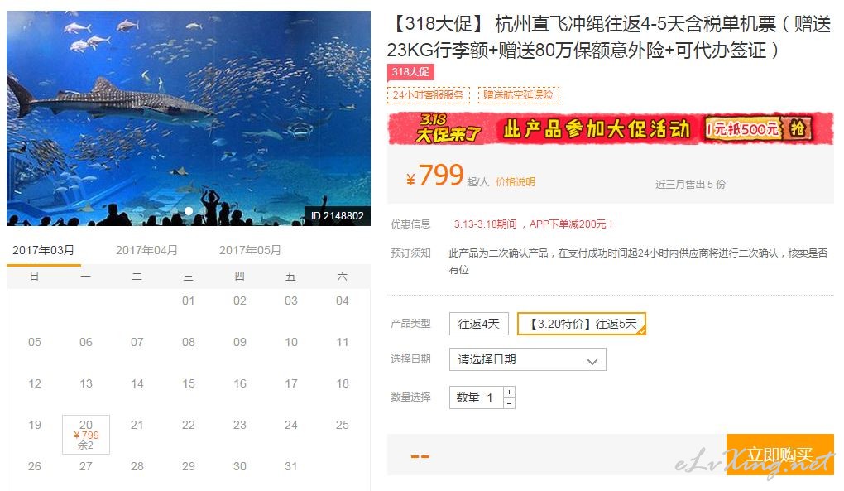
Task: Click the carousel indicator dot on photo
Action: [189, 211]
